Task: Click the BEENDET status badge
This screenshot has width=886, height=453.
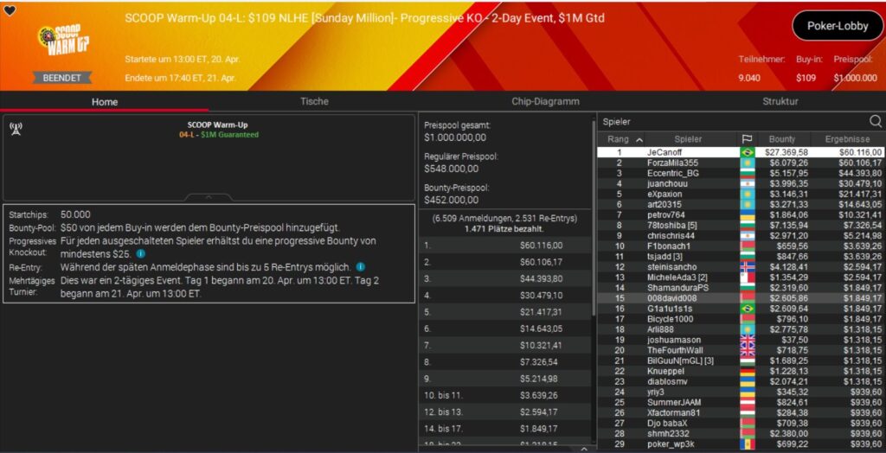Action: pyautogui.click(x=61, y=78)
